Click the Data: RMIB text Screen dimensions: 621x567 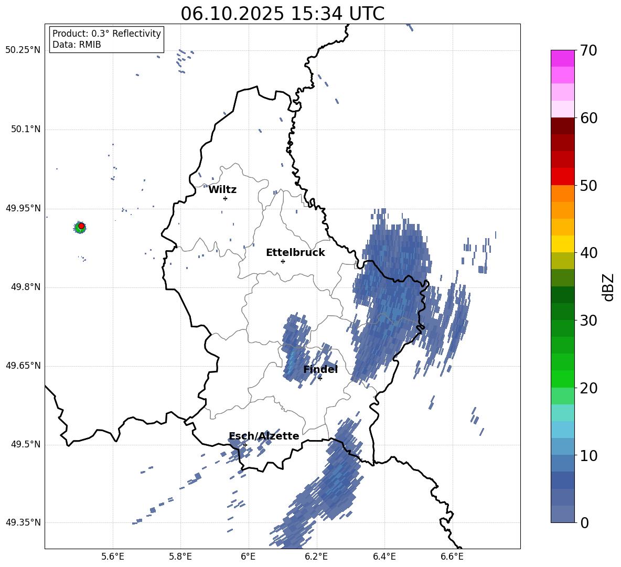click(77, 45)
